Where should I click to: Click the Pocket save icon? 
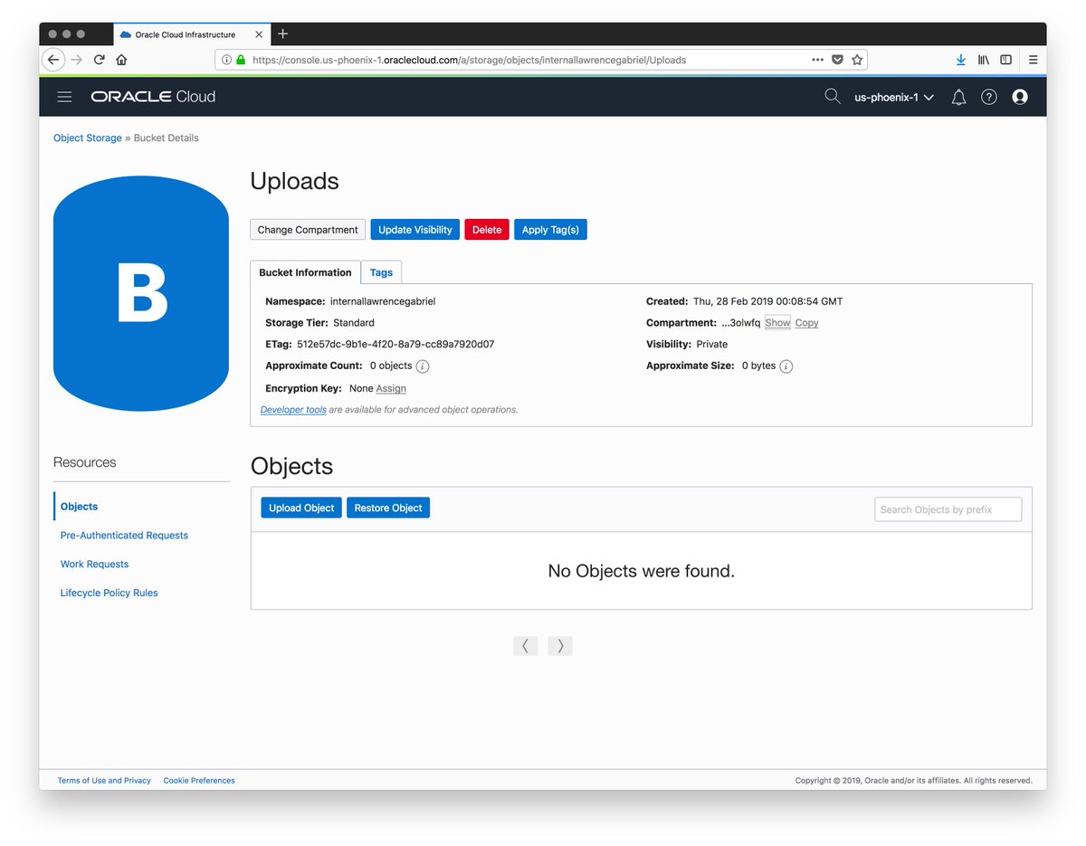[837, 60]
